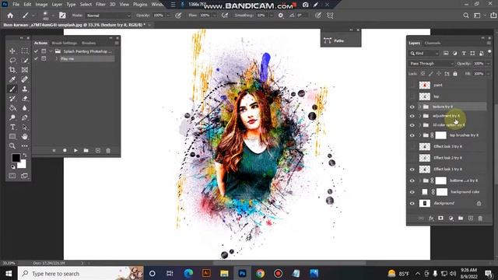Open the Plugins menu
This screenshot has height=280, width=498.
point(140,5)
